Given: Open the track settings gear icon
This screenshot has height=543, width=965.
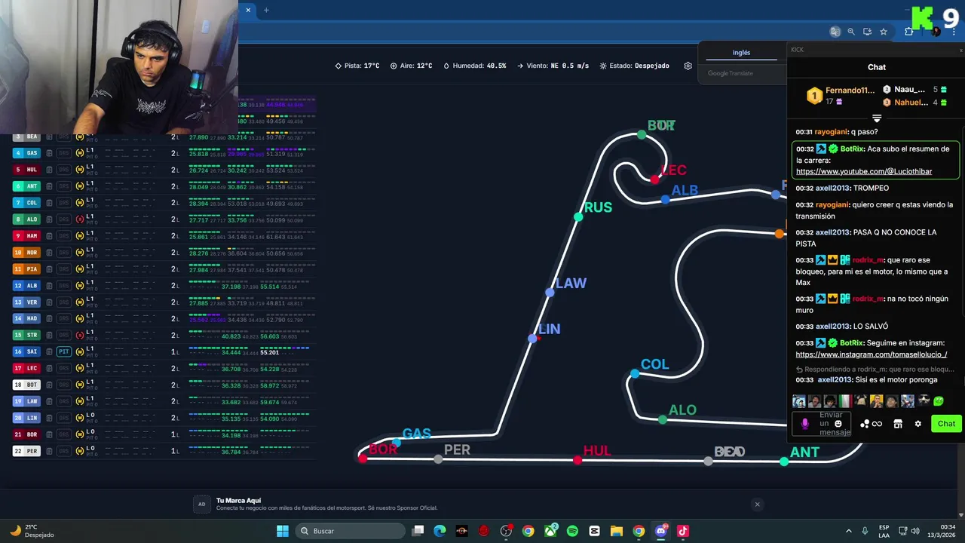Looking at the screenshot, I should click(688, 66).
